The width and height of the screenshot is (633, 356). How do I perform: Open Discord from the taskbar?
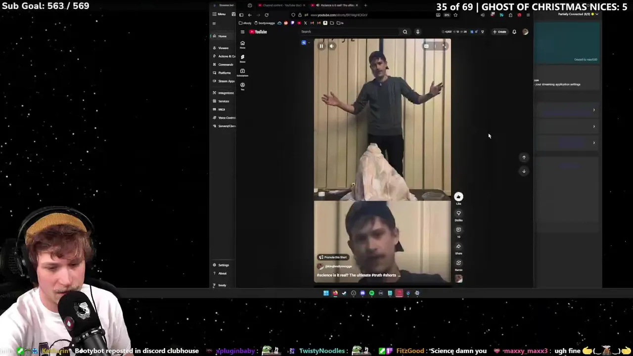click(362, 293)
